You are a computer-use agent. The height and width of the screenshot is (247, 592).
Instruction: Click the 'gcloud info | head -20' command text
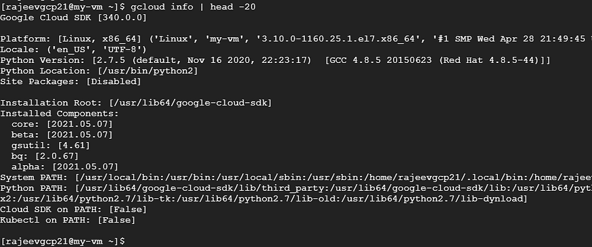(x=193, y=7)
